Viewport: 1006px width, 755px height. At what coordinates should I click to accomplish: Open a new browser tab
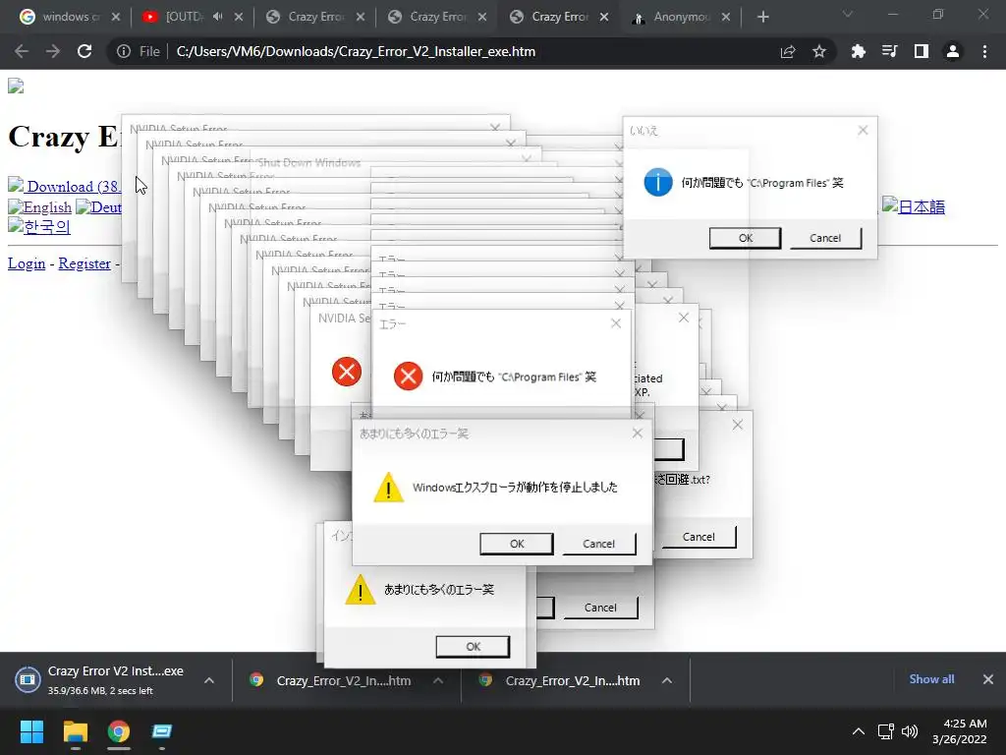point(762,18)
